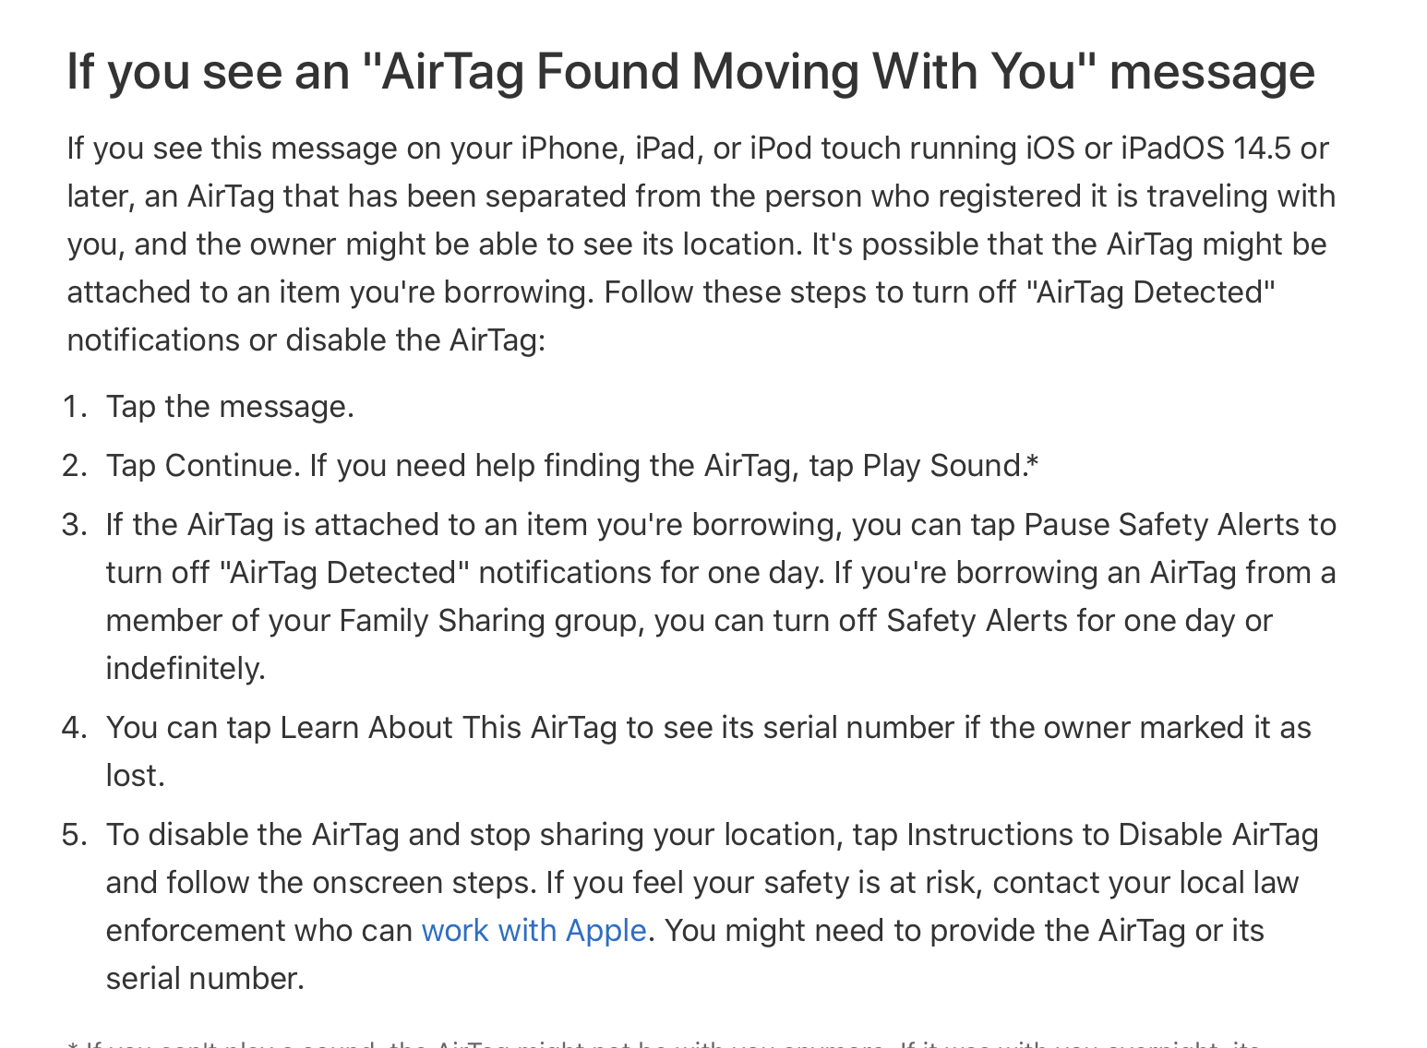Image resolution: width=1427 pixels, height=1048 pixels.
Task: Click the "Tap the message." step text
Action: point(230,407)
